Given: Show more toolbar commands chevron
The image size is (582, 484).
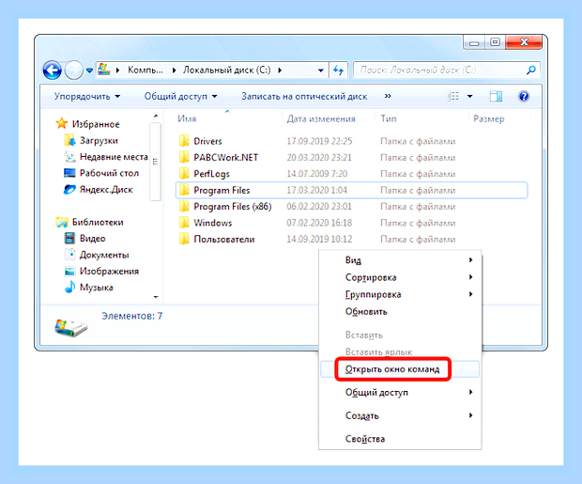Looking at the screenshot, I should (x=388, y=96).
